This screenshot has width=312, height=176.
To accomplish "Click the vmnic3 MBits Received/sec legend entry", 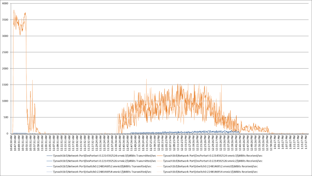I will pyautogui.click(x=210, y=156).
